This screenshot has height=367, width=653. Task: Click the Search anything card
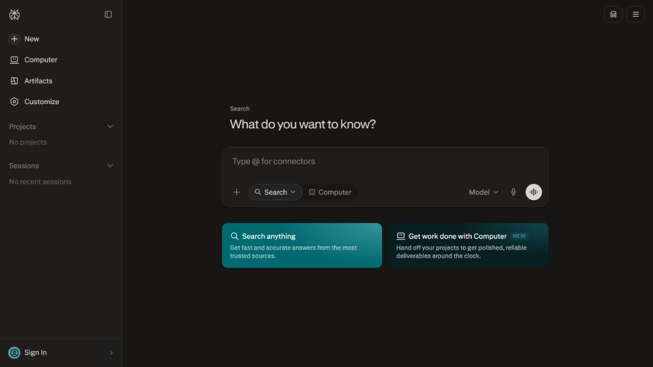tap(302, 245)
